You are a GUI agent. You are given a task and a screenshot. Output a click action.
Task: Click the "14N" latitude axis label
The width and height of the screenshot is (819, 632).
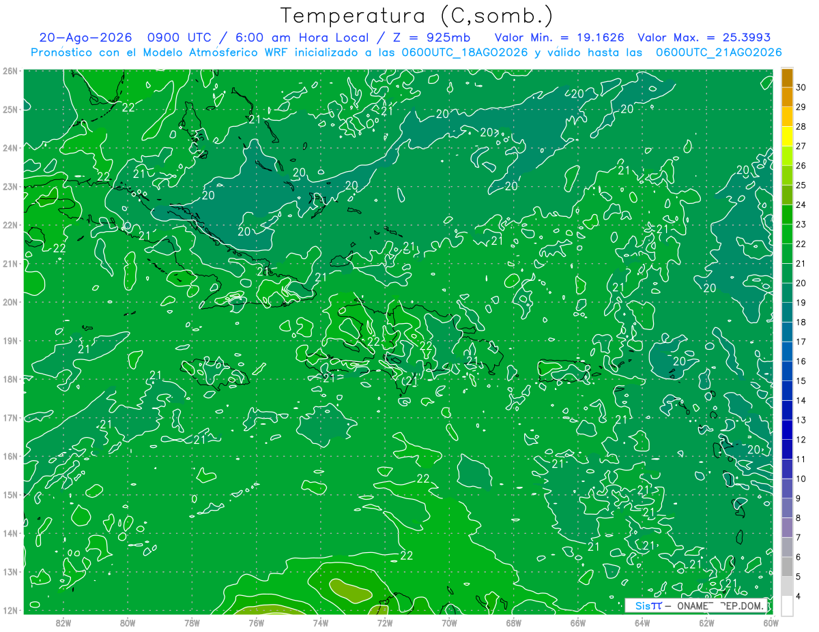[10, 533]
